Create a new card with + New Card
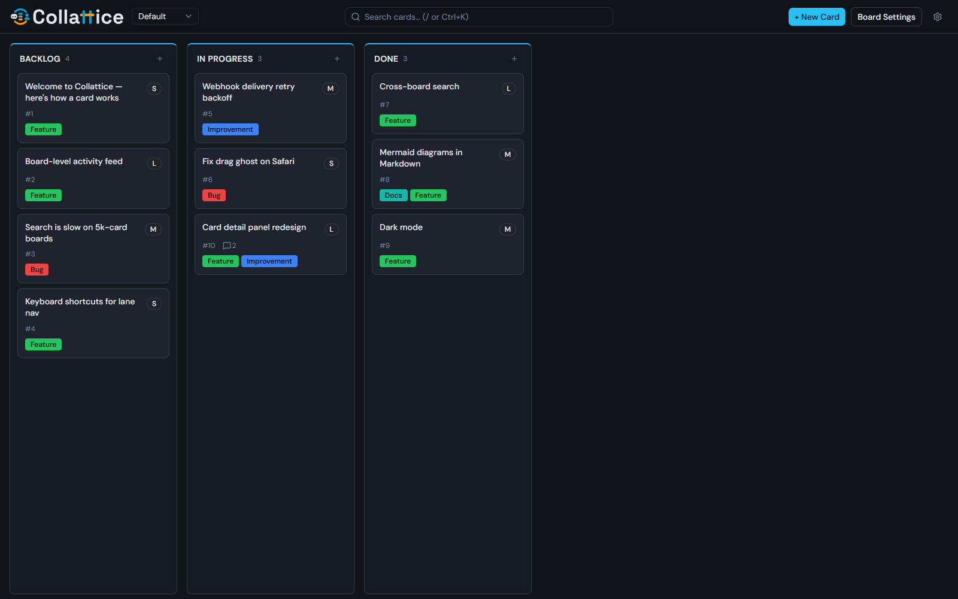Screen dimensions: 958x599 817,17
